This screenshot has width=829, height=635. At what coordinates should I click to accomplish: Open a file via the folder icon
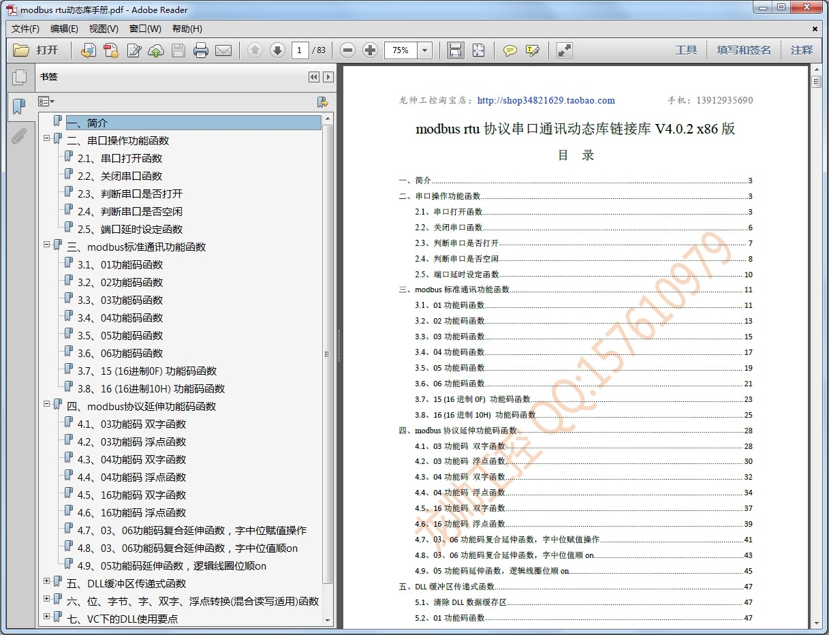pyautogui.click(x=22, y=50)
